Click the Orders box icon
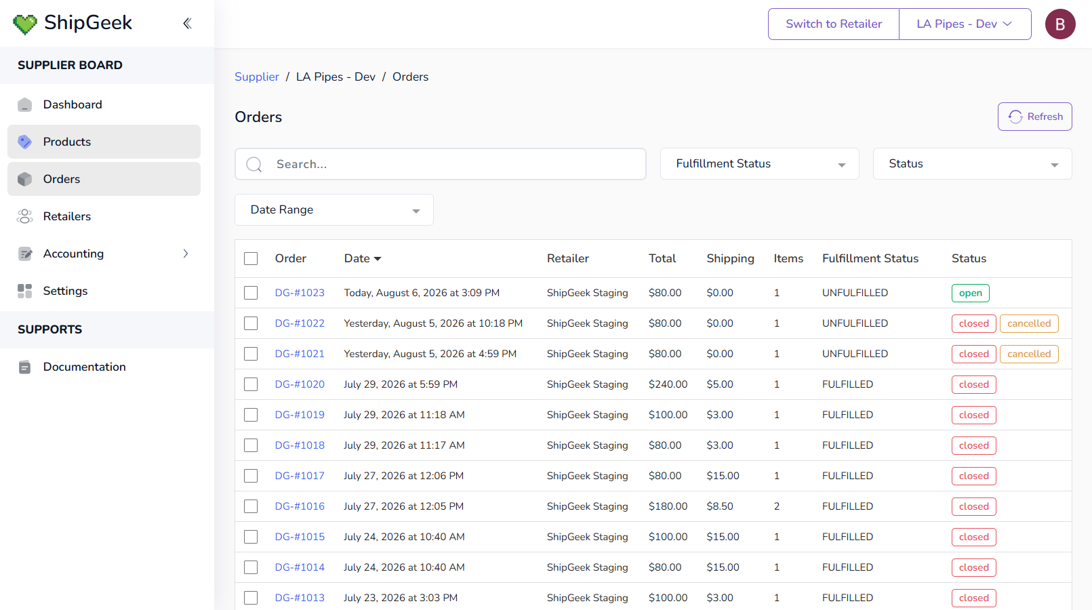 click(25, 179)
